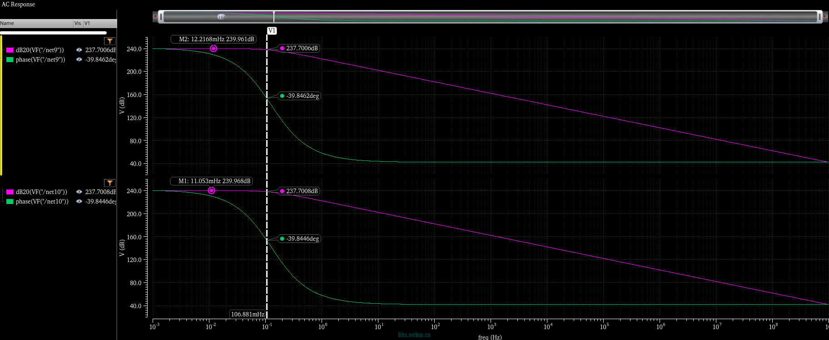Image resolution: width=829 pixels, height=340 pixels.
Task: Click V1 value 237.7006dB in net9 legend
Action: pos(100,50)
